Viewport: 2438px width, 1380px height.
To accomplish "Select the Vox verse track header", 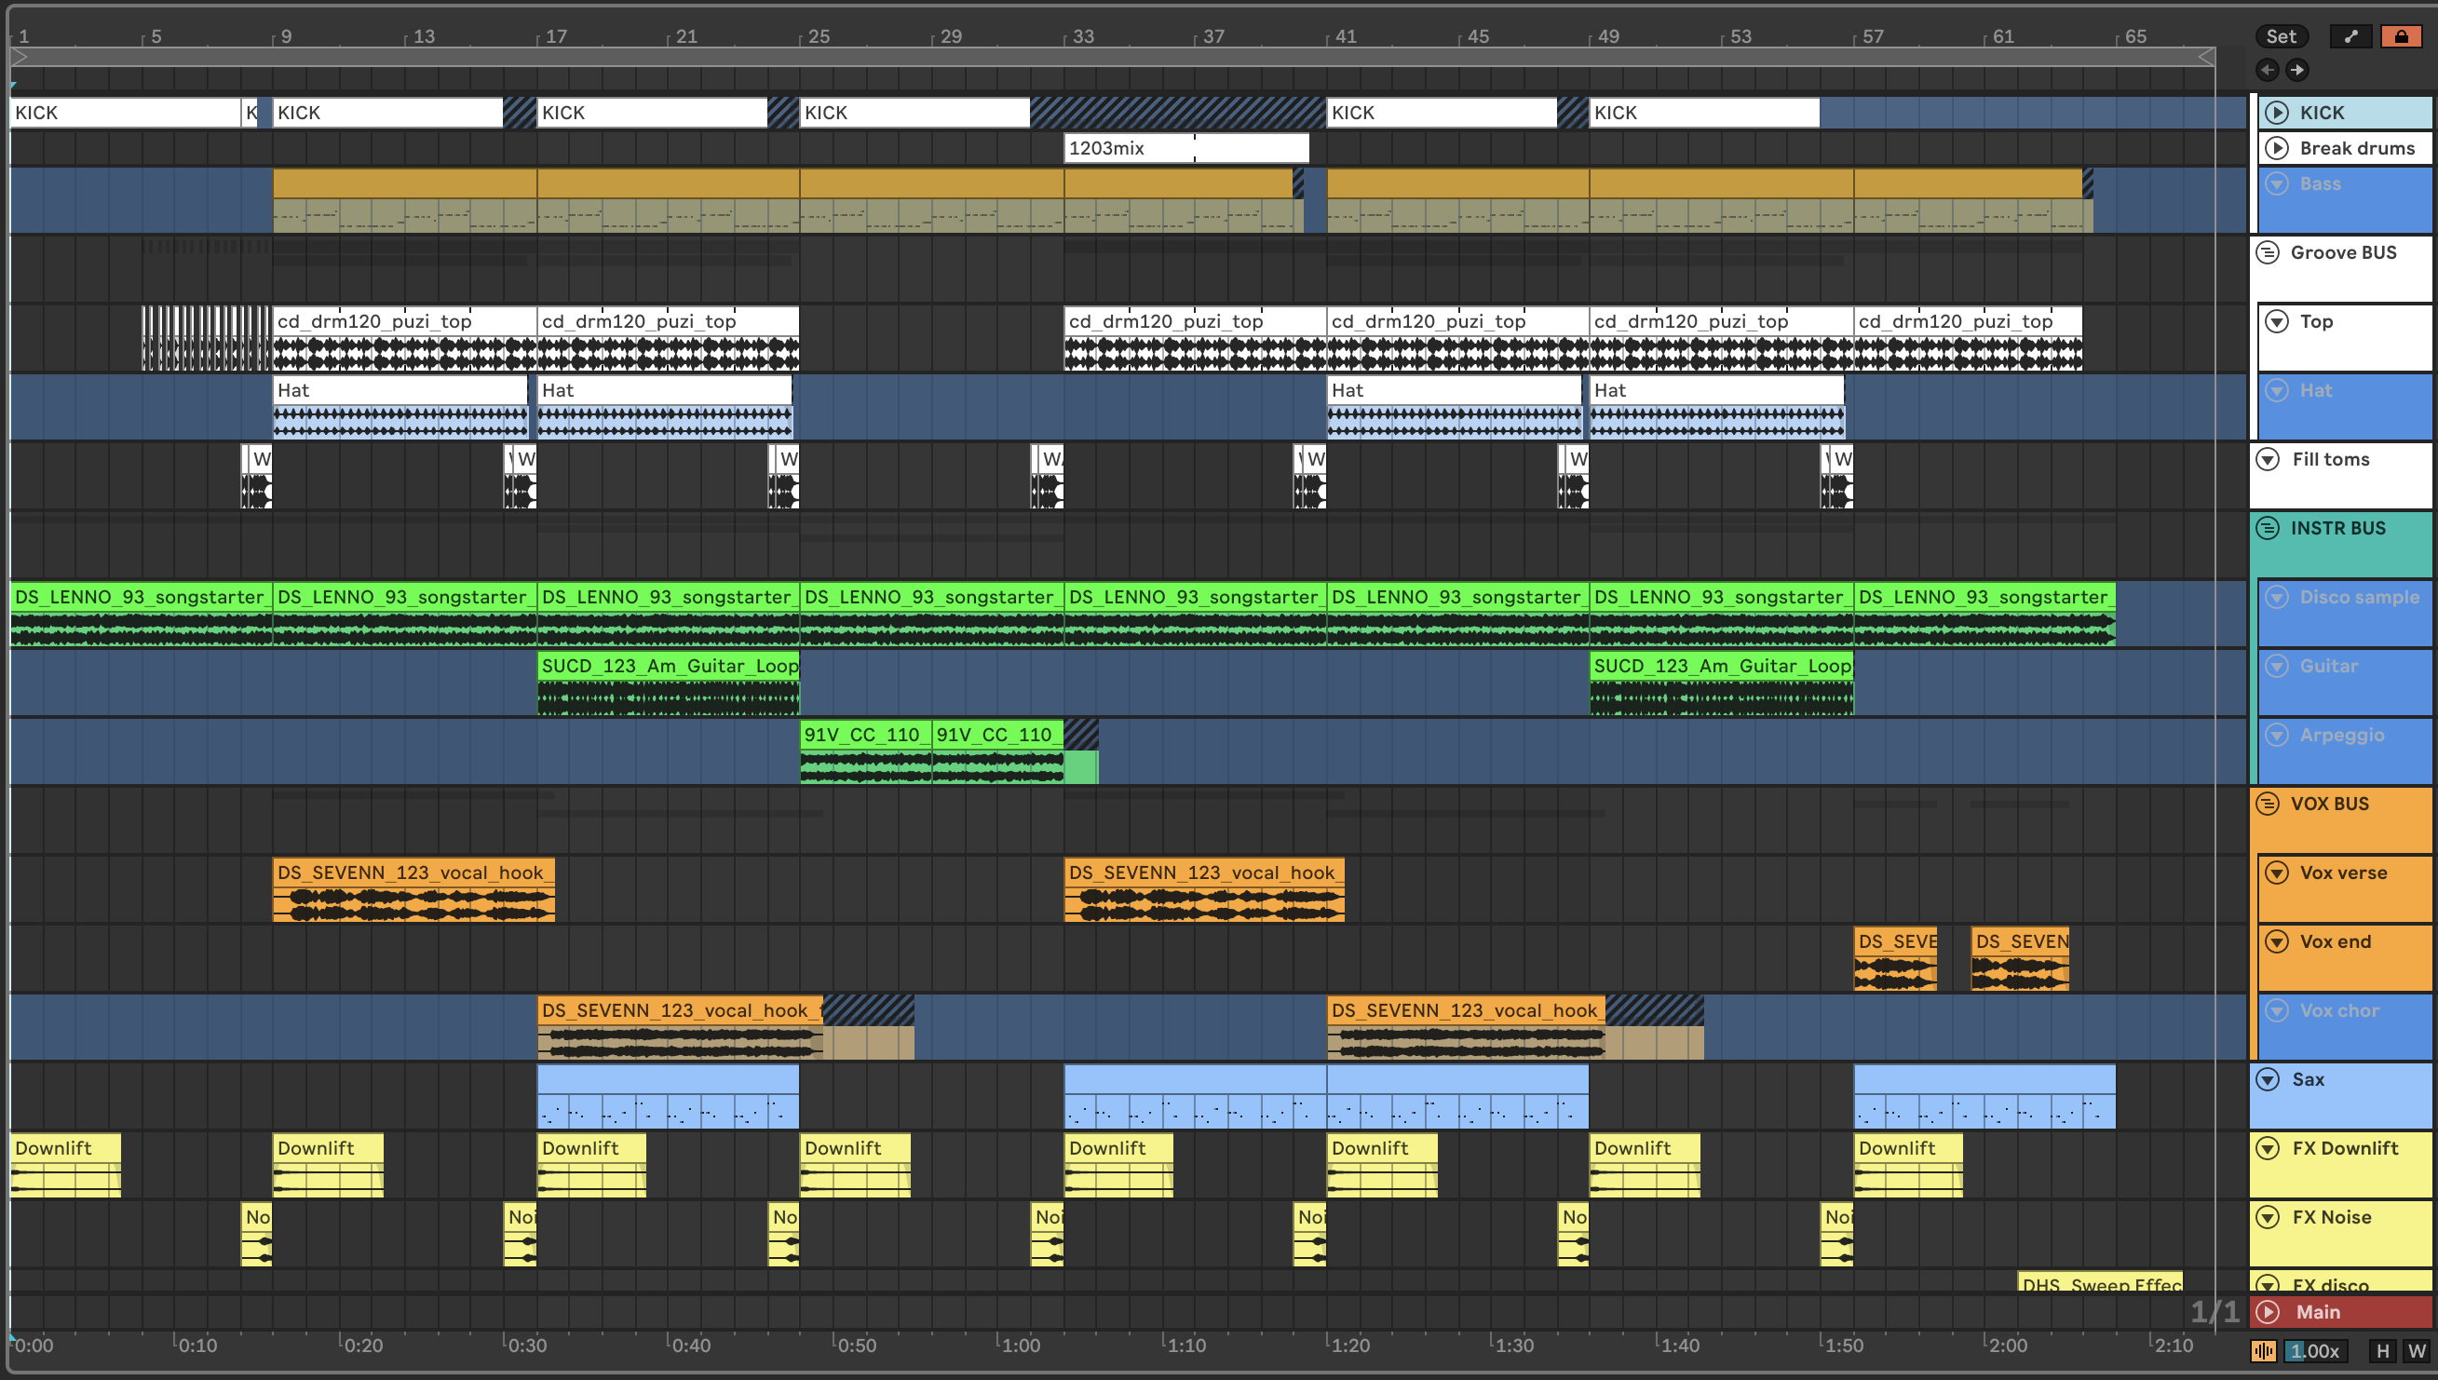I will 2343,873.
